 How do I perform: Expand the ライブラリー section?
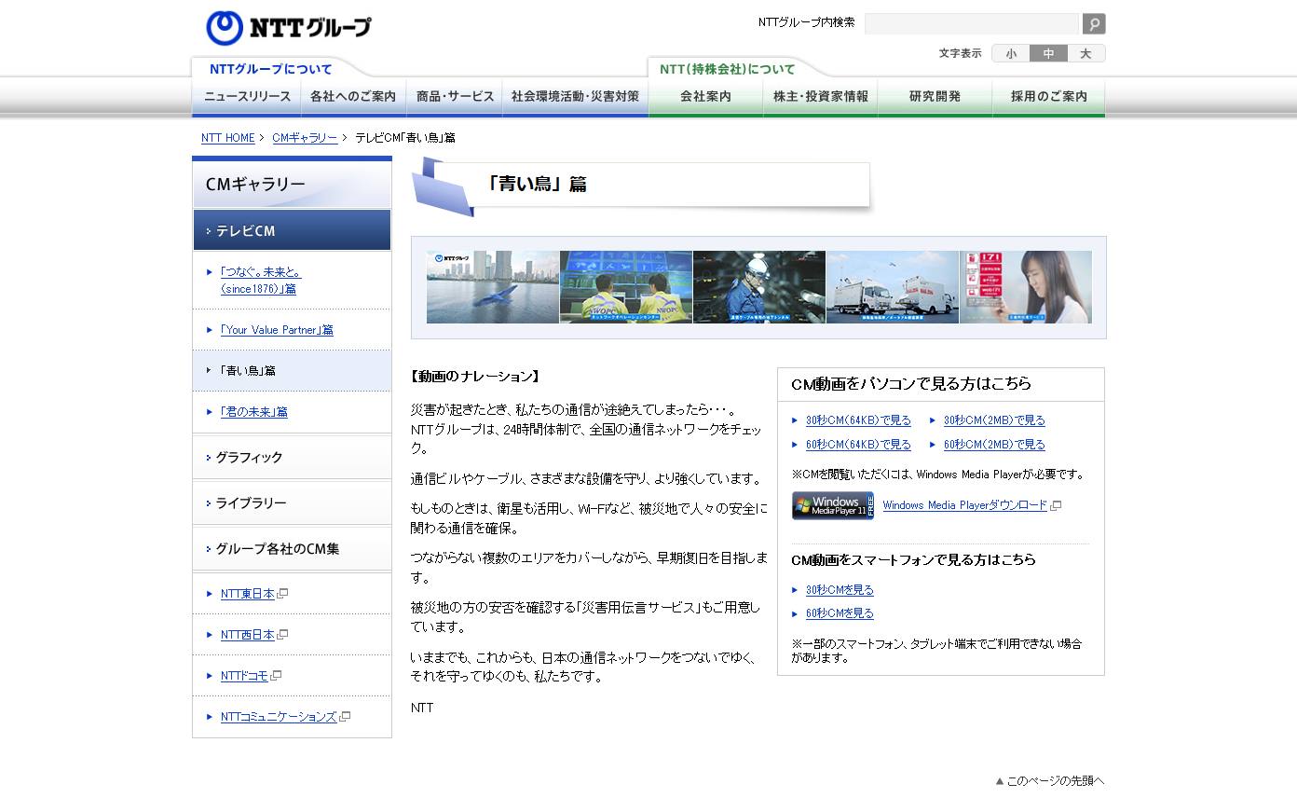click(292, 502)
